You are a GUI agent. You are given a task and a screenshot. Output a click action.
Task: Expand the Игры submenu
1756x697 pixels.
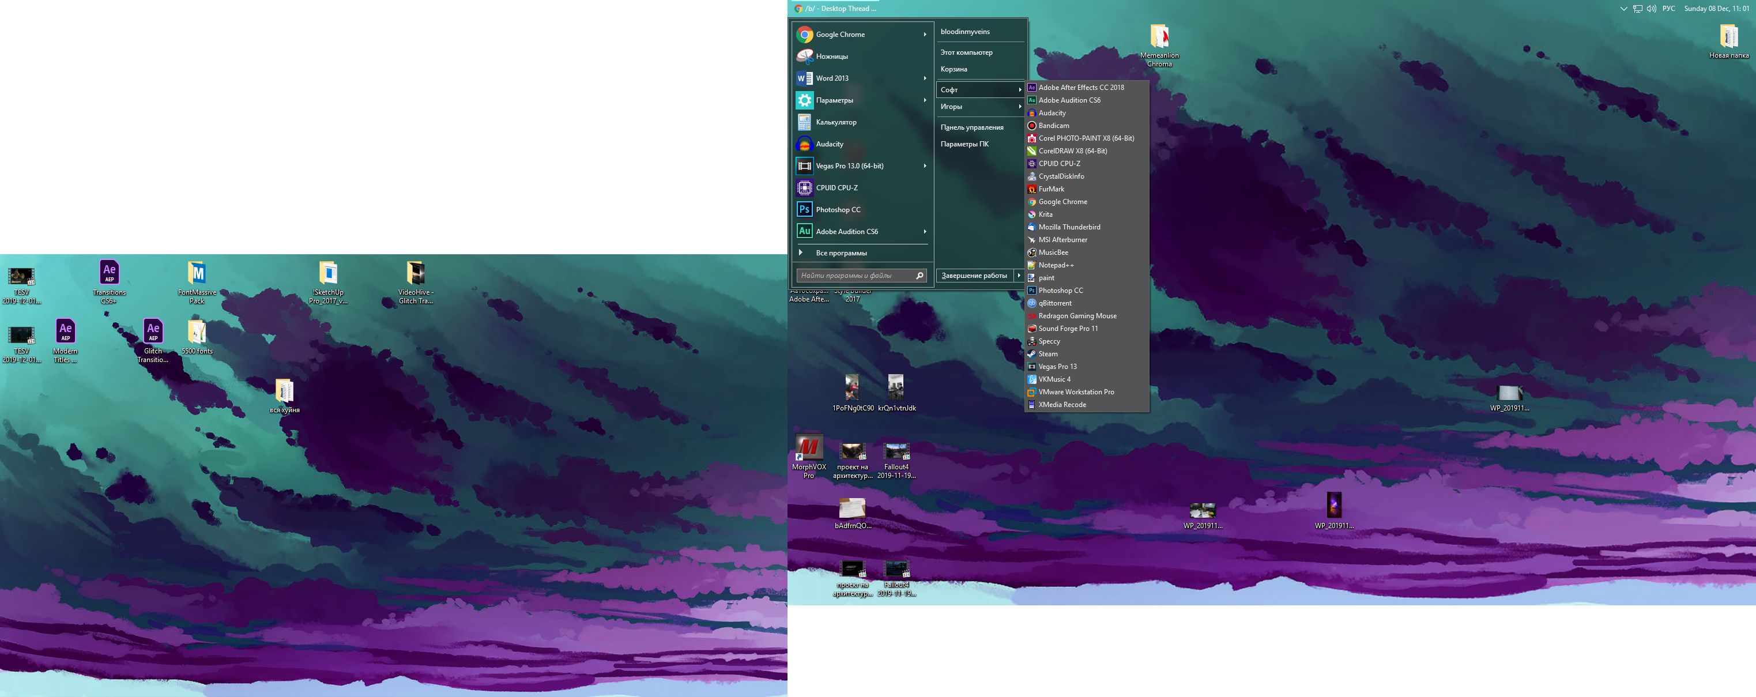point(980,107)
